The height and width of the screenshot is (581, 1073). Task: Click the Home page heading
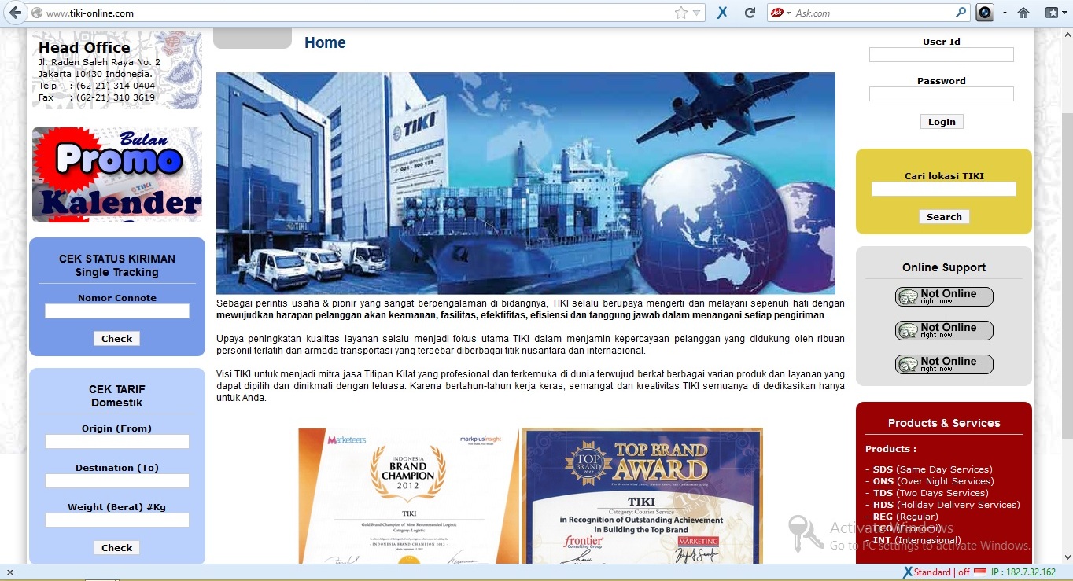coord(325,42)
